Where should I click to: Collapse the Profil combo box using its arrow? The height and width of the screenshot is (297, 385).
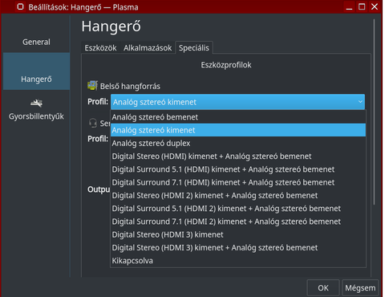[x=360, y=102]
